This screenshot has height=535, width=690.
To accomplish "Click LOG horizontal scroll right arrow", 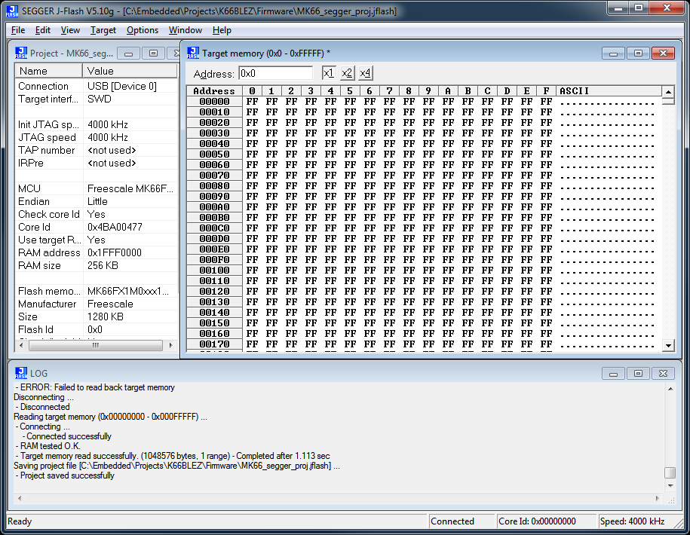I will point(658,499).
